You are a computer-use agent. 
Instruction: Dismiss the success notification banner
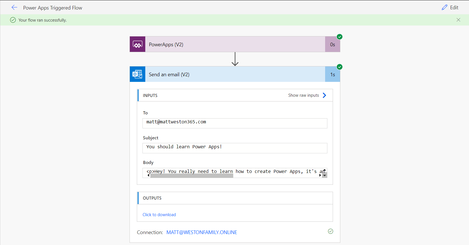458,20
